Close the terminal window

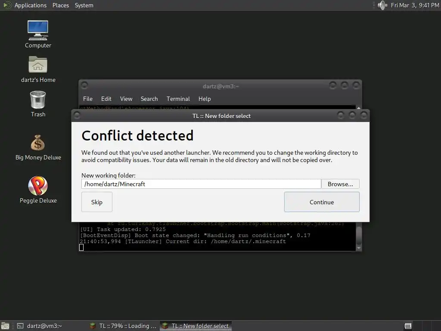point(356,85)
